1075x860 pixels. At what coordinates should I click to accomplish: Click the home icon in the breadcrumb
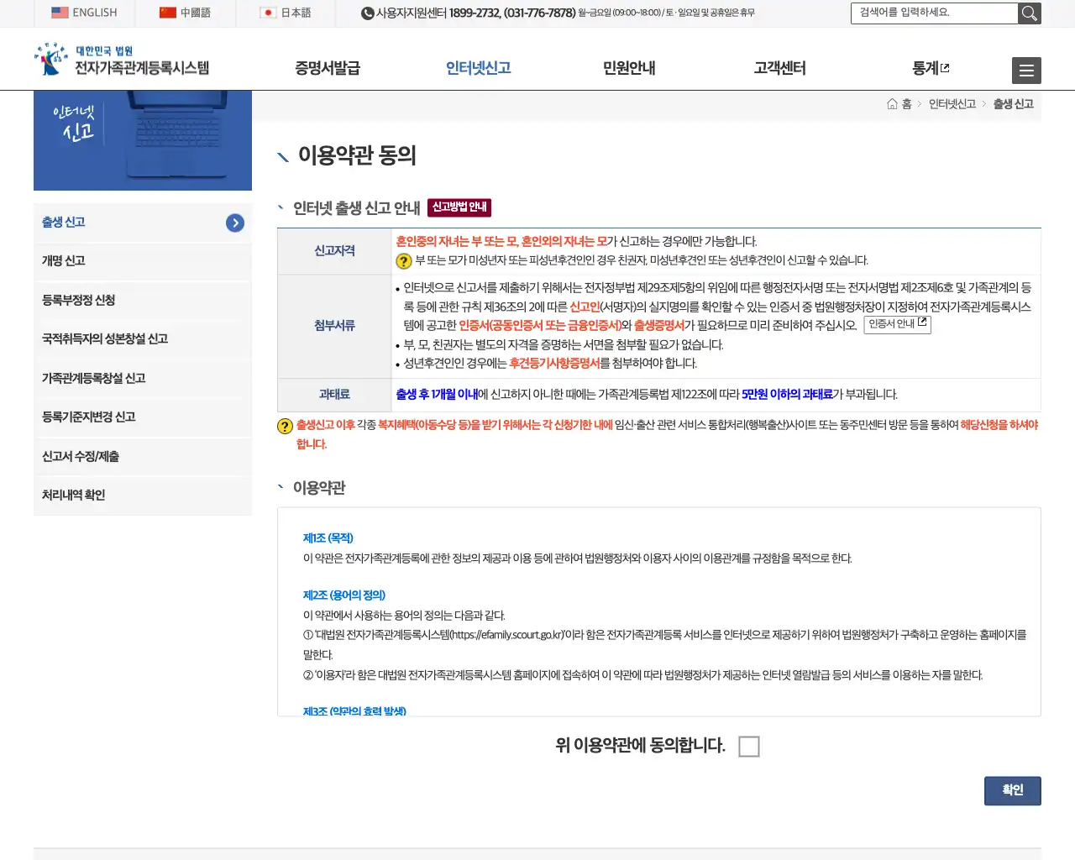coord(893,104)
